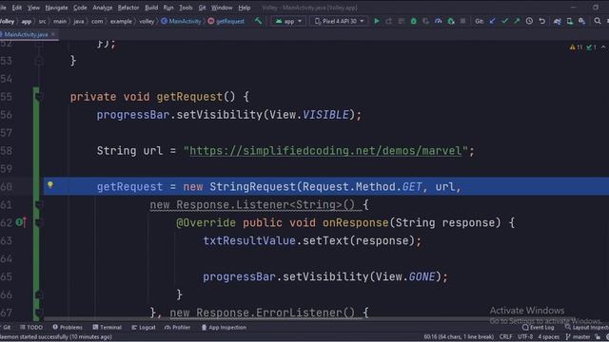The height and width of the screenshot is (342, 609).
Task: Toggle fold marker on line 67
Action: pos(38,313)
